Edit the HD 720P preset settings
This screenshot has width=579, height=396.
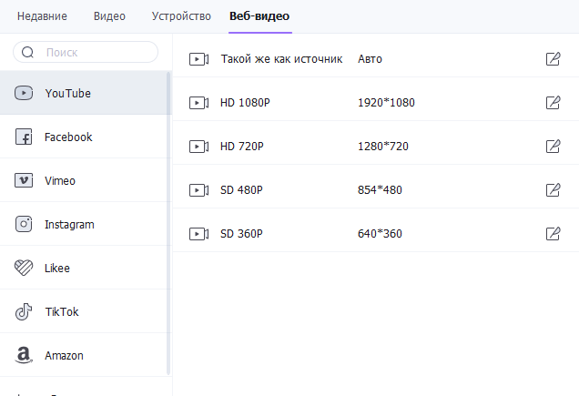554,147
